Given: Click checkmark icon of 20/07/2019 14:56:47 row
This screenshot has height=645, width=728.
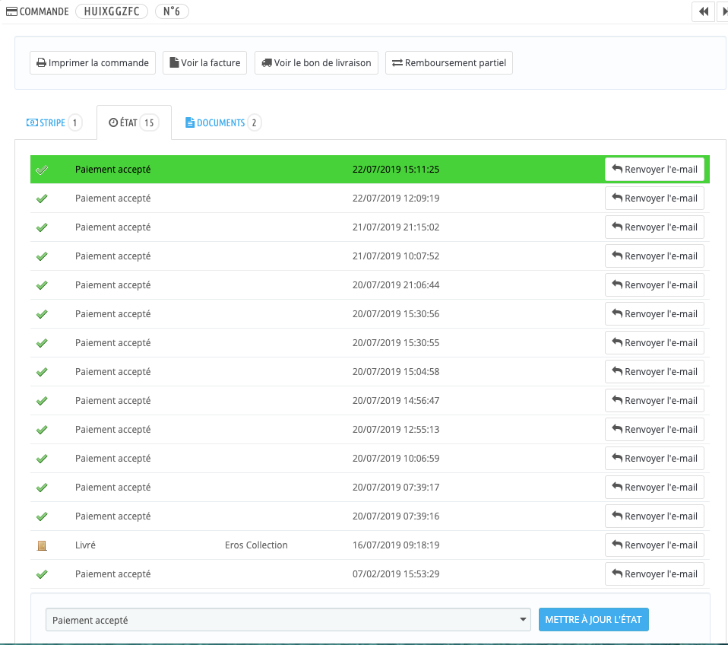Looking at the screenshot, I should click(42, 401).
